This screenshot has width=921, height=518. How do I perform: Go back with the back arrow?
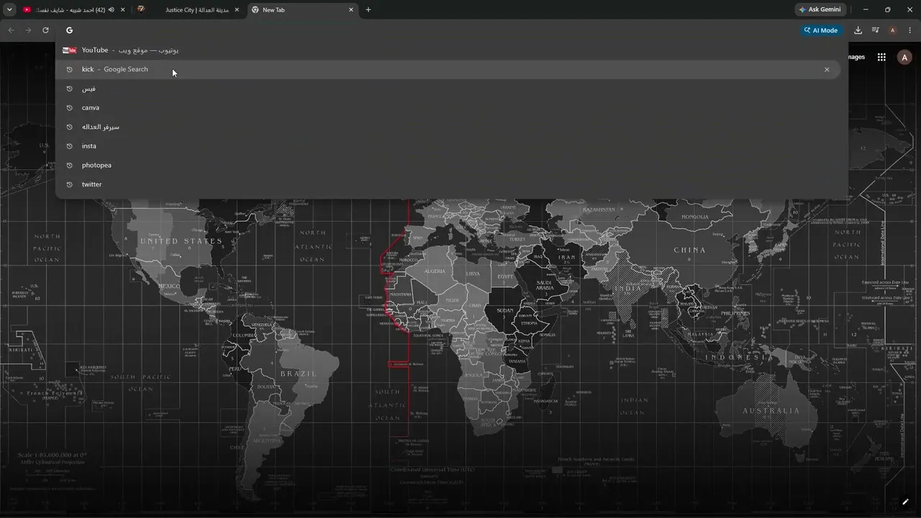click(11, 30)
